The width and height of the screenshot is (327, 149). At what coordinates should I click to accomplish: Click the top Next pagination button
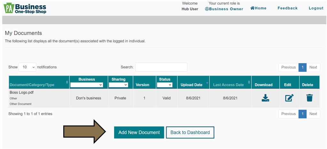[x=313, y=67]
